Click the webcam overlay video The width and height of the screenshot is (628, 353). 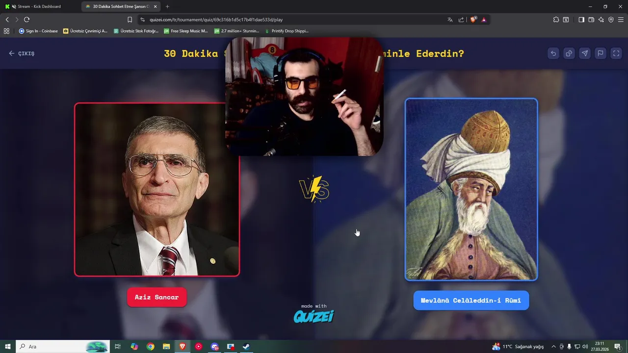click(x=304, y=96)
